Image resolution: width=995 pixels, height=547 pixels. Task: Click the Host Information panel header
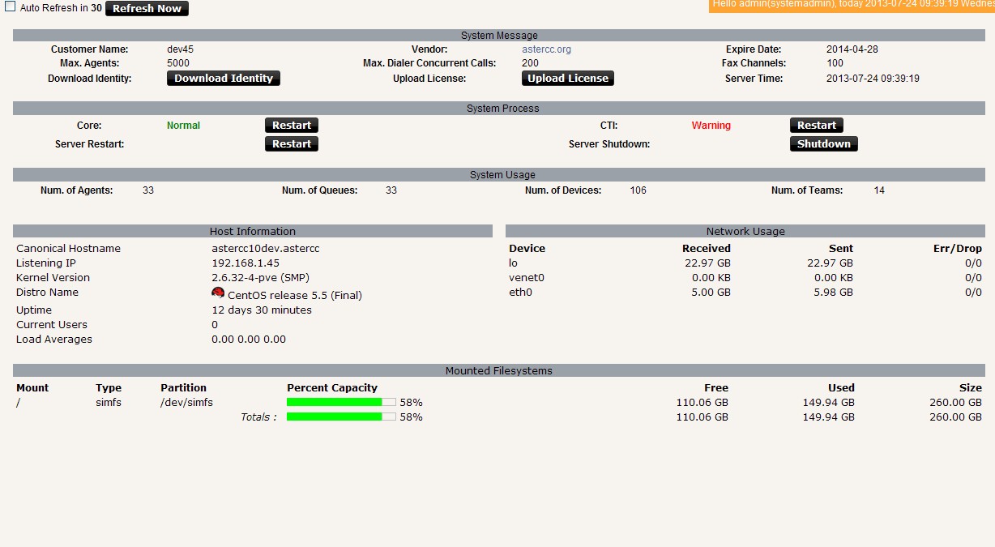[x=252, y=232]
